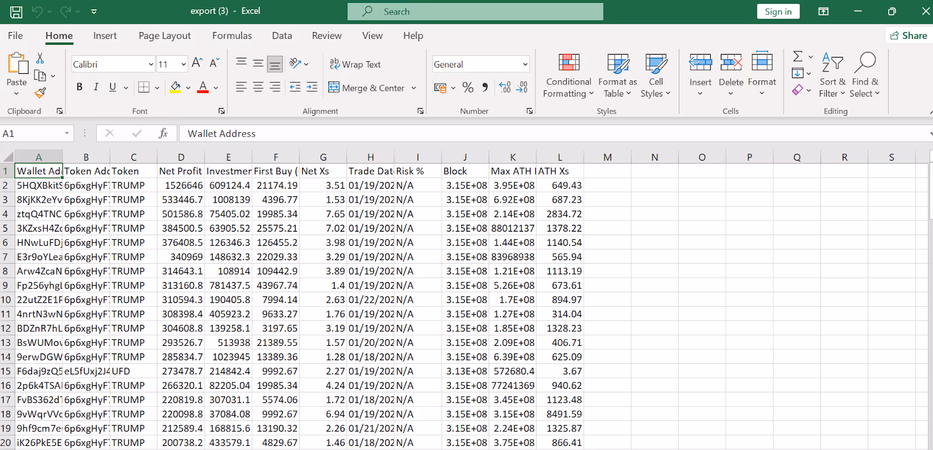Apply middle align to cells

(258, 63)
